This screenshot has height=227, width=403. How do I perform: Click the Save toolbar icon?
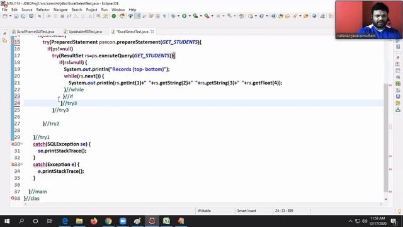[16, 16]
